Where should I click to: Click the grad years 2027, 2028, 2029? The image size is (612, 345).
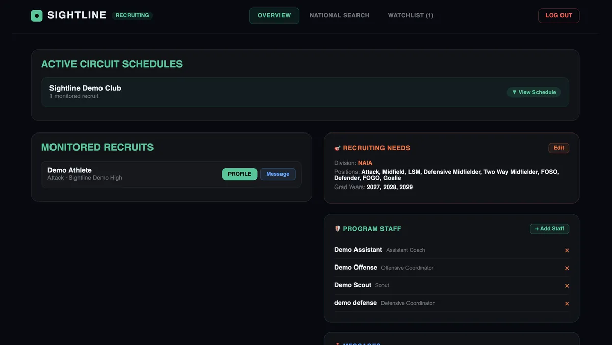(390, 188)
